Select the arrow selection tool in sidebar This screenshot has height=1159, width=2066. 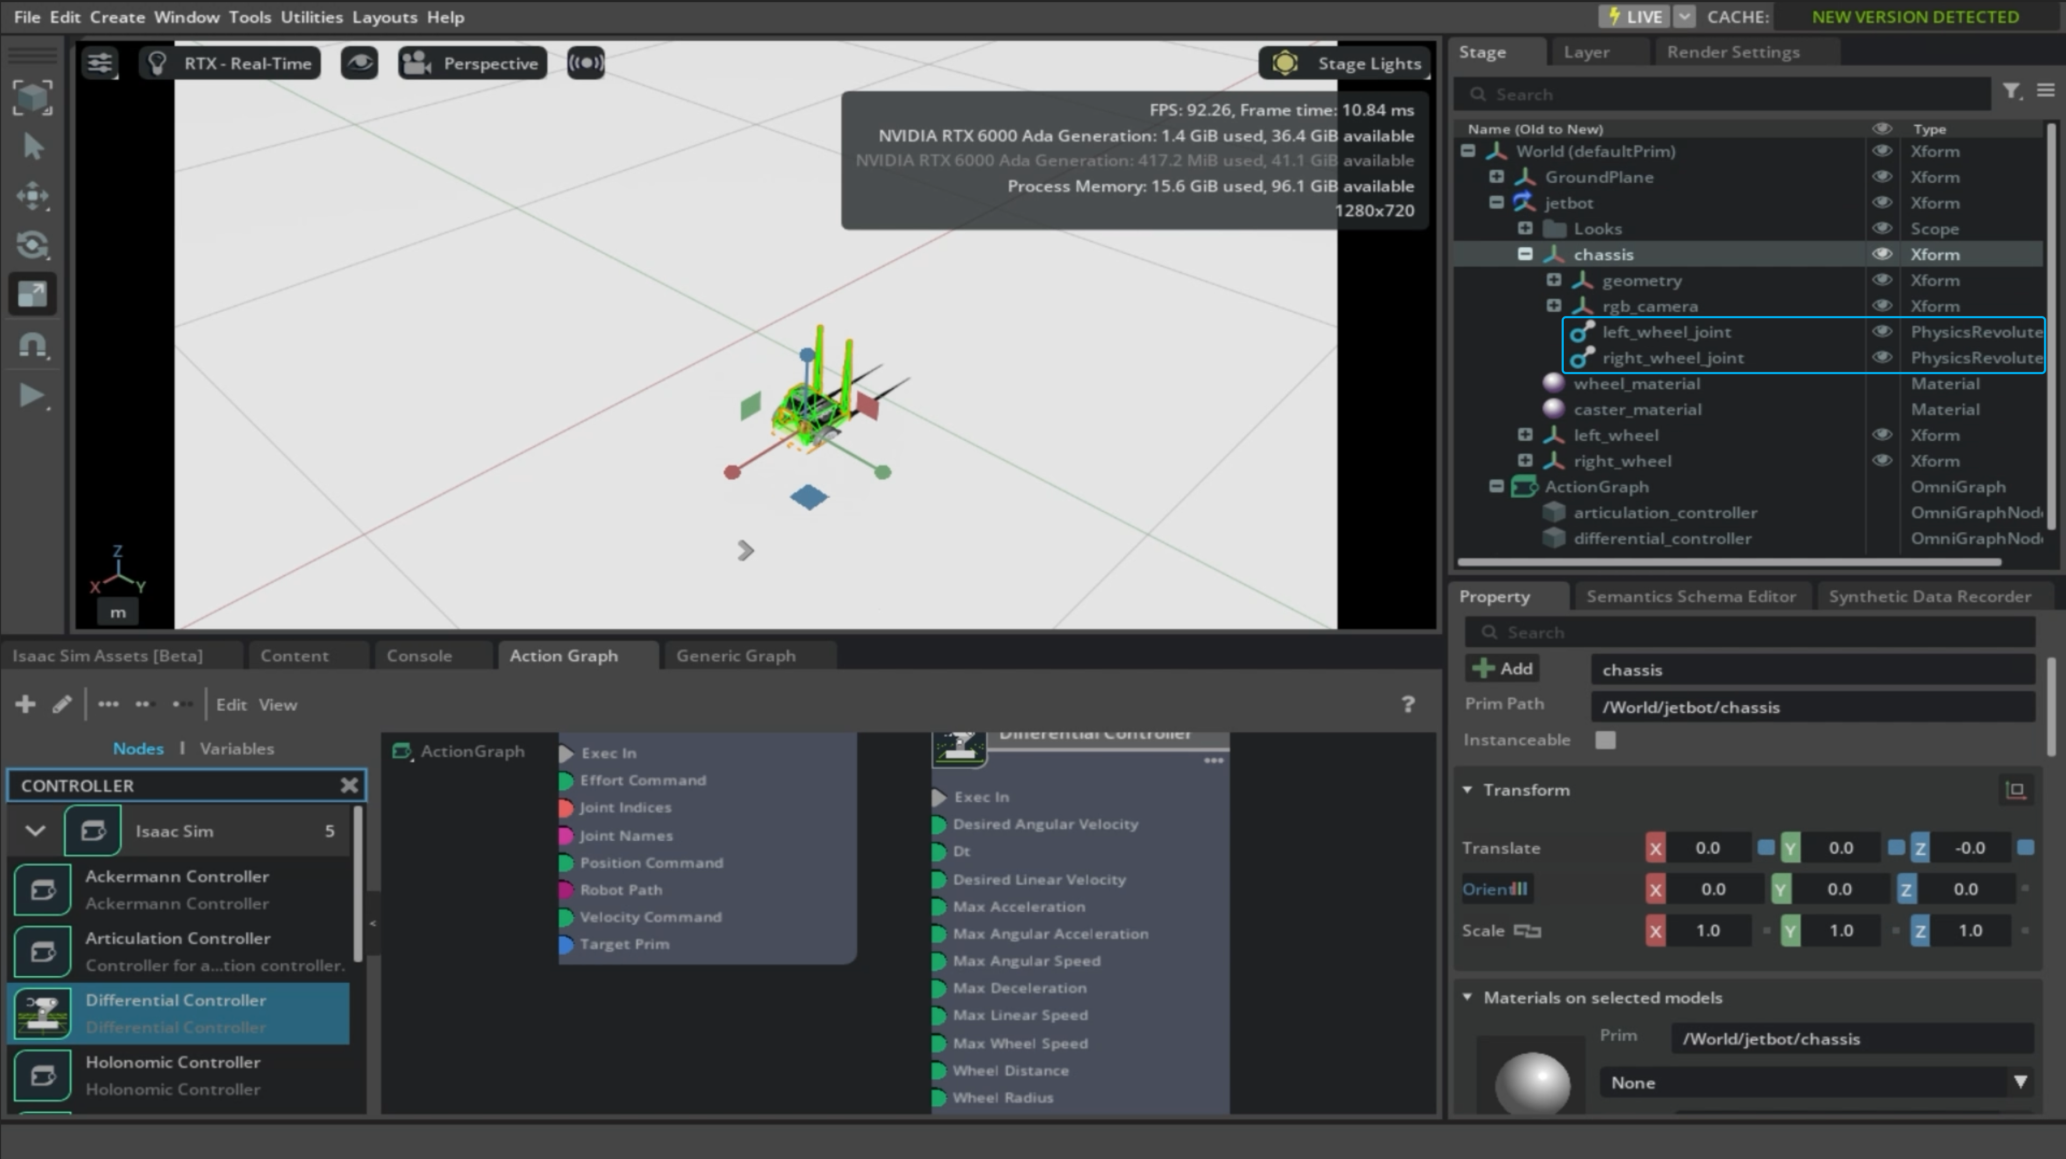pos(33,147)
